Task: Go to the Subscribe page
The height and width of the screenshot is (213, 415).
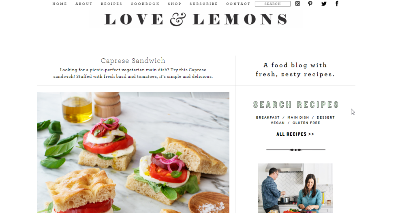Action: [x=203, y=4]
